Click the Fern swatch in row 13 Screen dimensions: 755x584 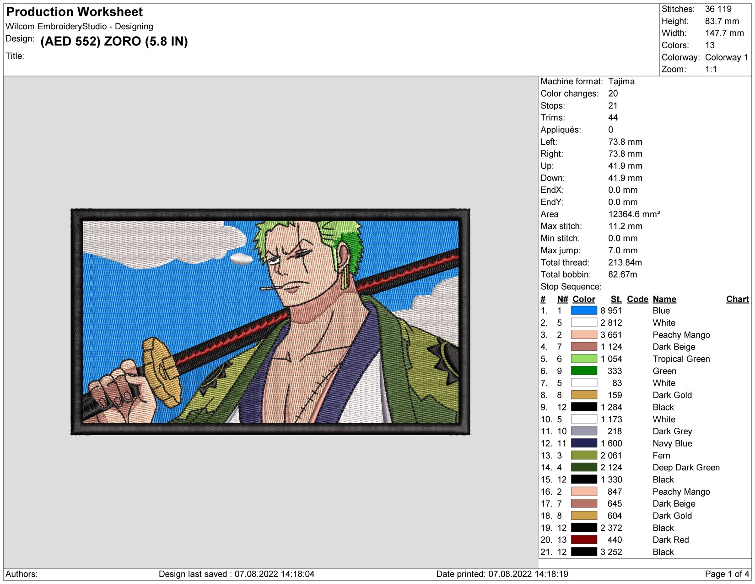[584, 455]
